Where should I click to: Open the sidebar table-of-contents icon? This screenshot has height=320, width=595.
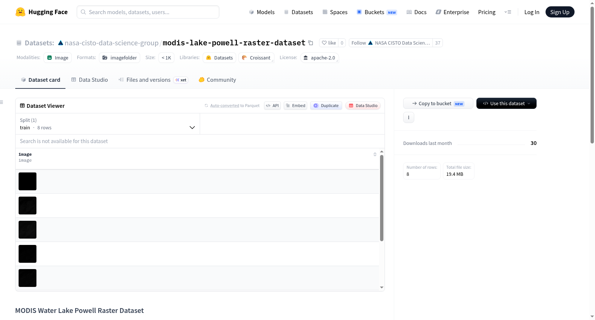point(2,102)
